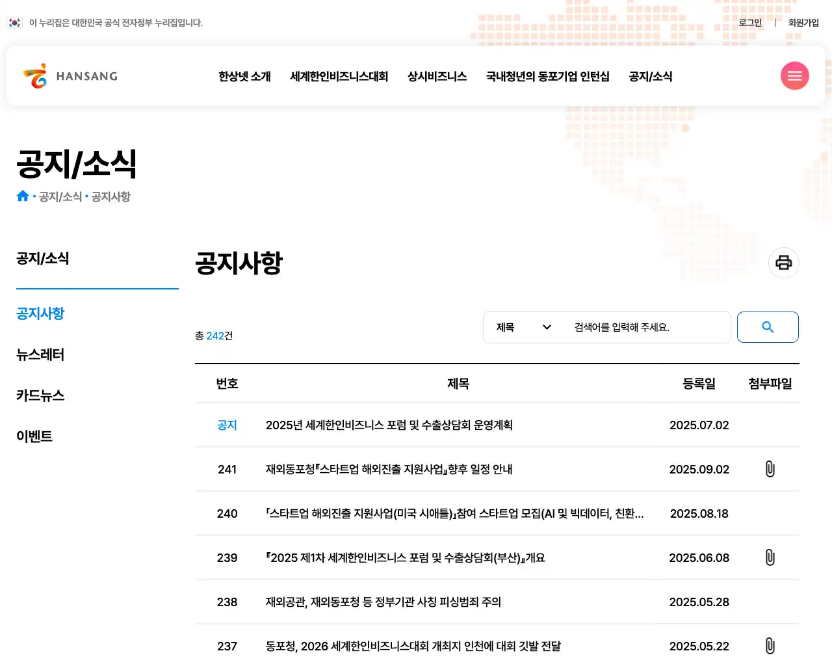Open the 세계한인비즈니스대회 menu
The width and height of the screenshot is (832, 666).
click(x=339, y=76)
